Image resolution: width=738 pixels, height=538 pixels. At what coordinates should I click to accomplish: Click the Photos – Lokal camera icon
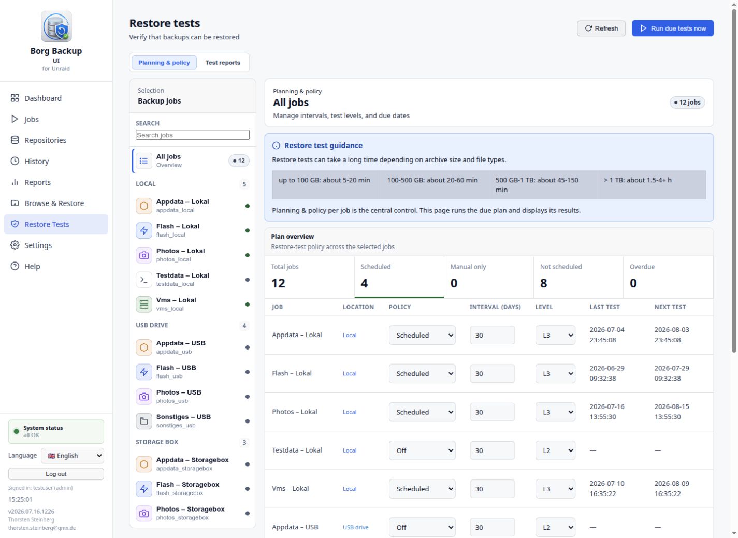tap(144, 255)
